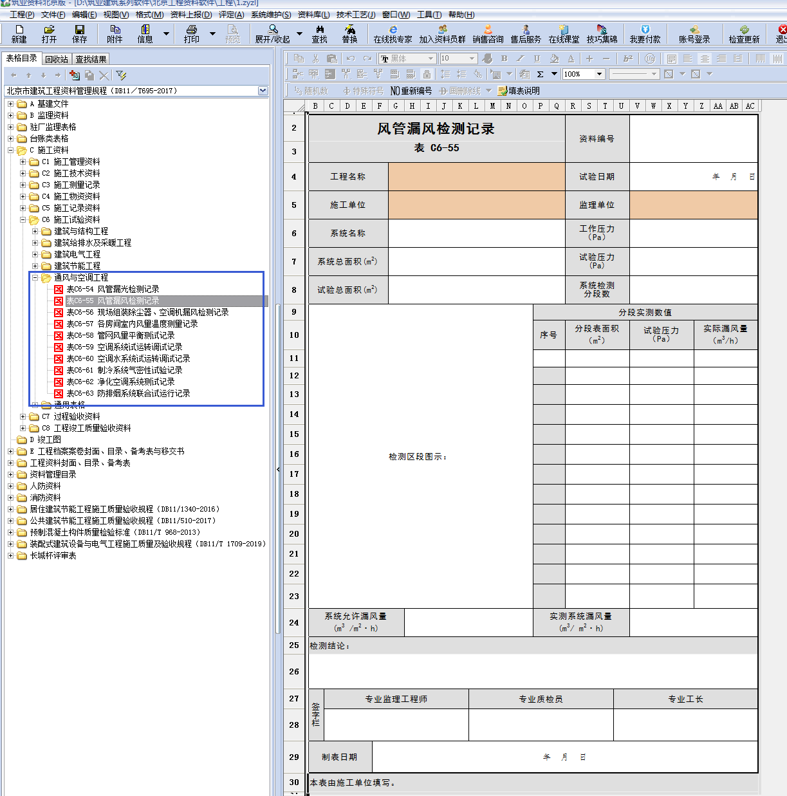Open the 资料库(L) menu
Viewport: 787px width, 796px height.
[x=313, y=15]
